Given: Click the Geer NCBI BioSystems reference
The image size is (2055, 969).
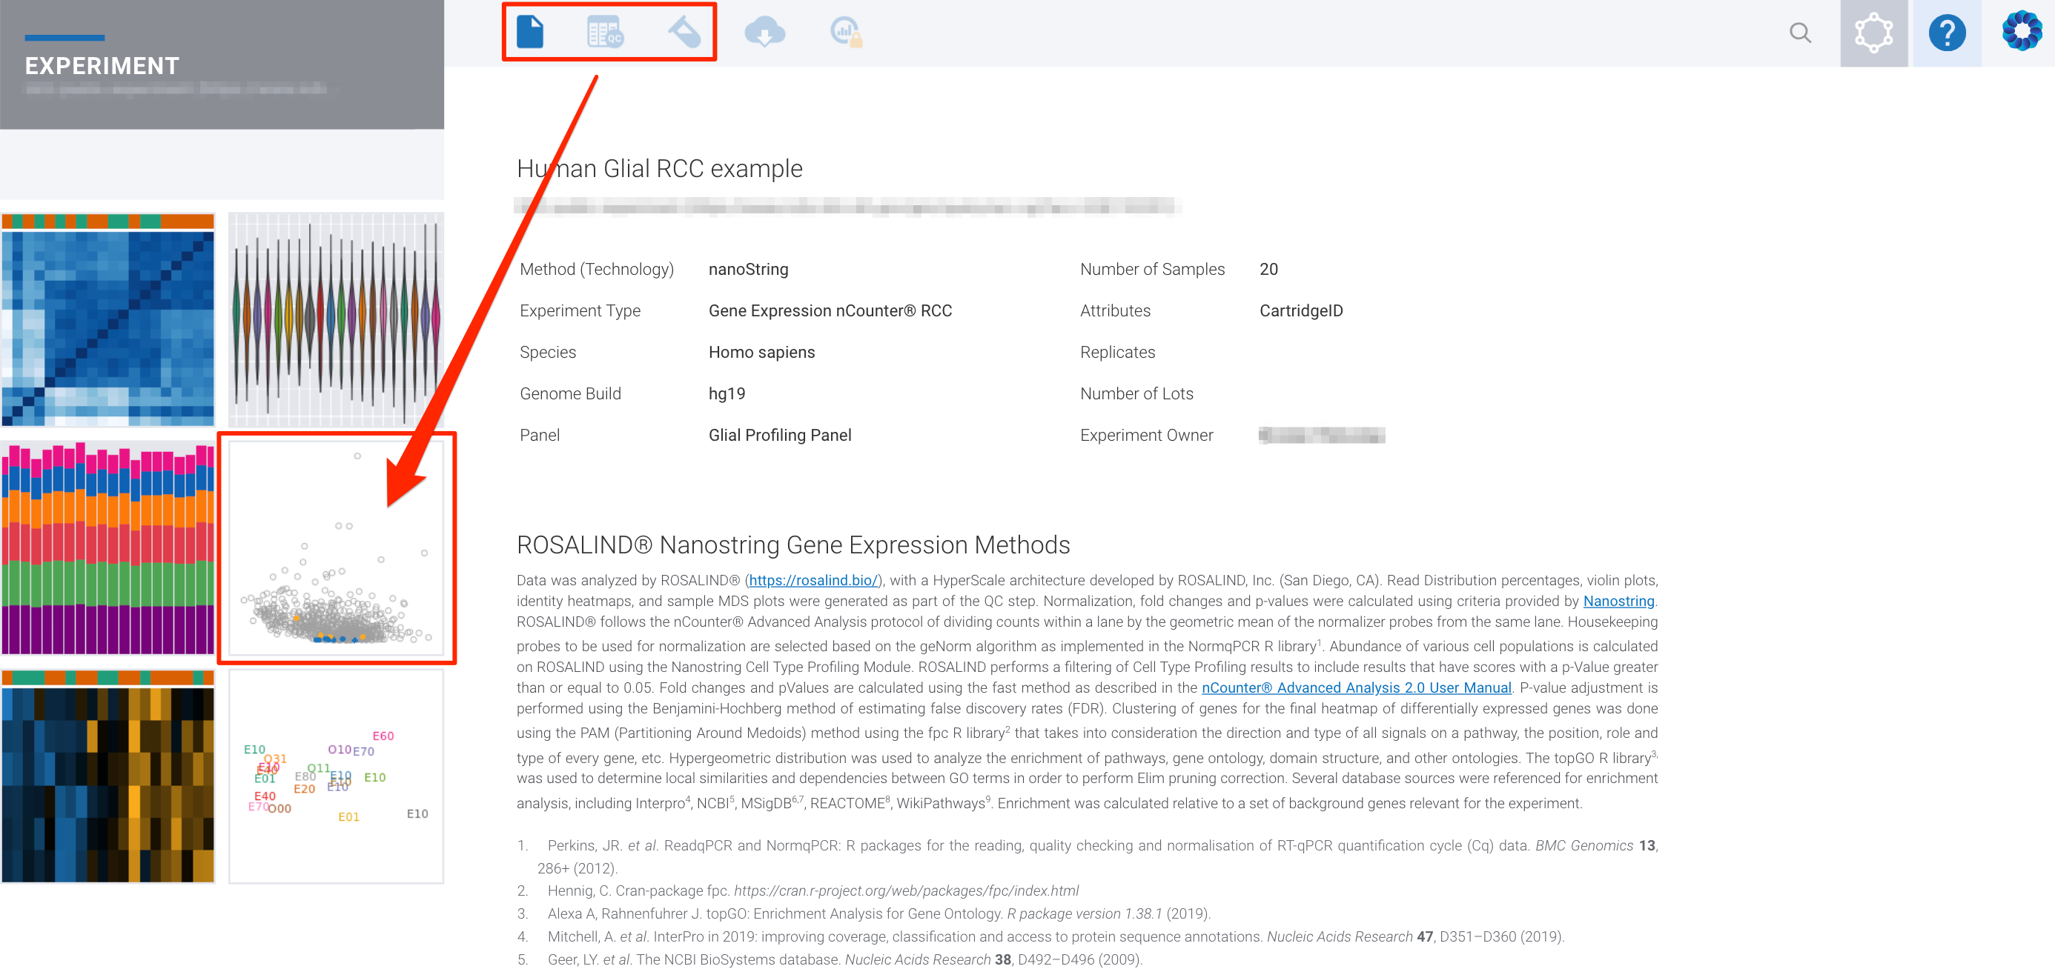Looking at the screenshot, I should (x=830, y=960).
